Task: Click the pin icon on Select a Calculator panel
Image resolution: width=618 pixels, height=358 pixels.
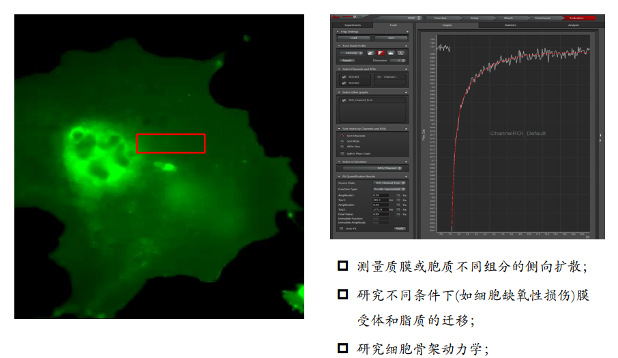Action: coord(406,162)
